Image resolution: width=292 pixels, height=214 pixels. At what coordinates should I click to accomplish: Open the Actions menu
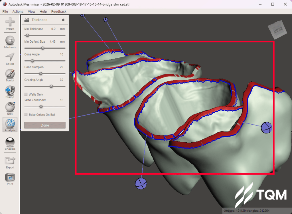[18, 11]
